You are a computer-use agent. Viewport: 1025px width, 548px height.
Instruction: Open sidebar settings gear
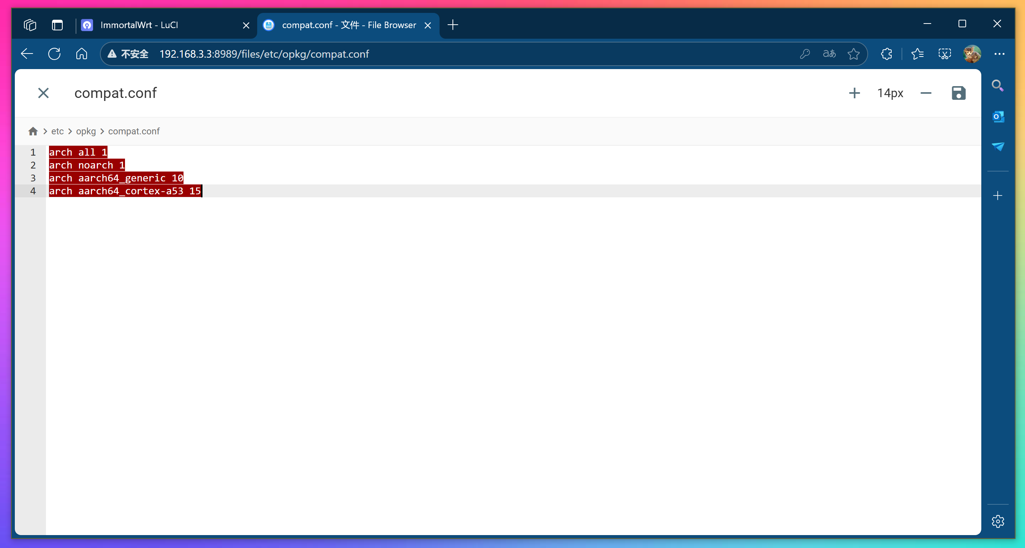[998, 521]
